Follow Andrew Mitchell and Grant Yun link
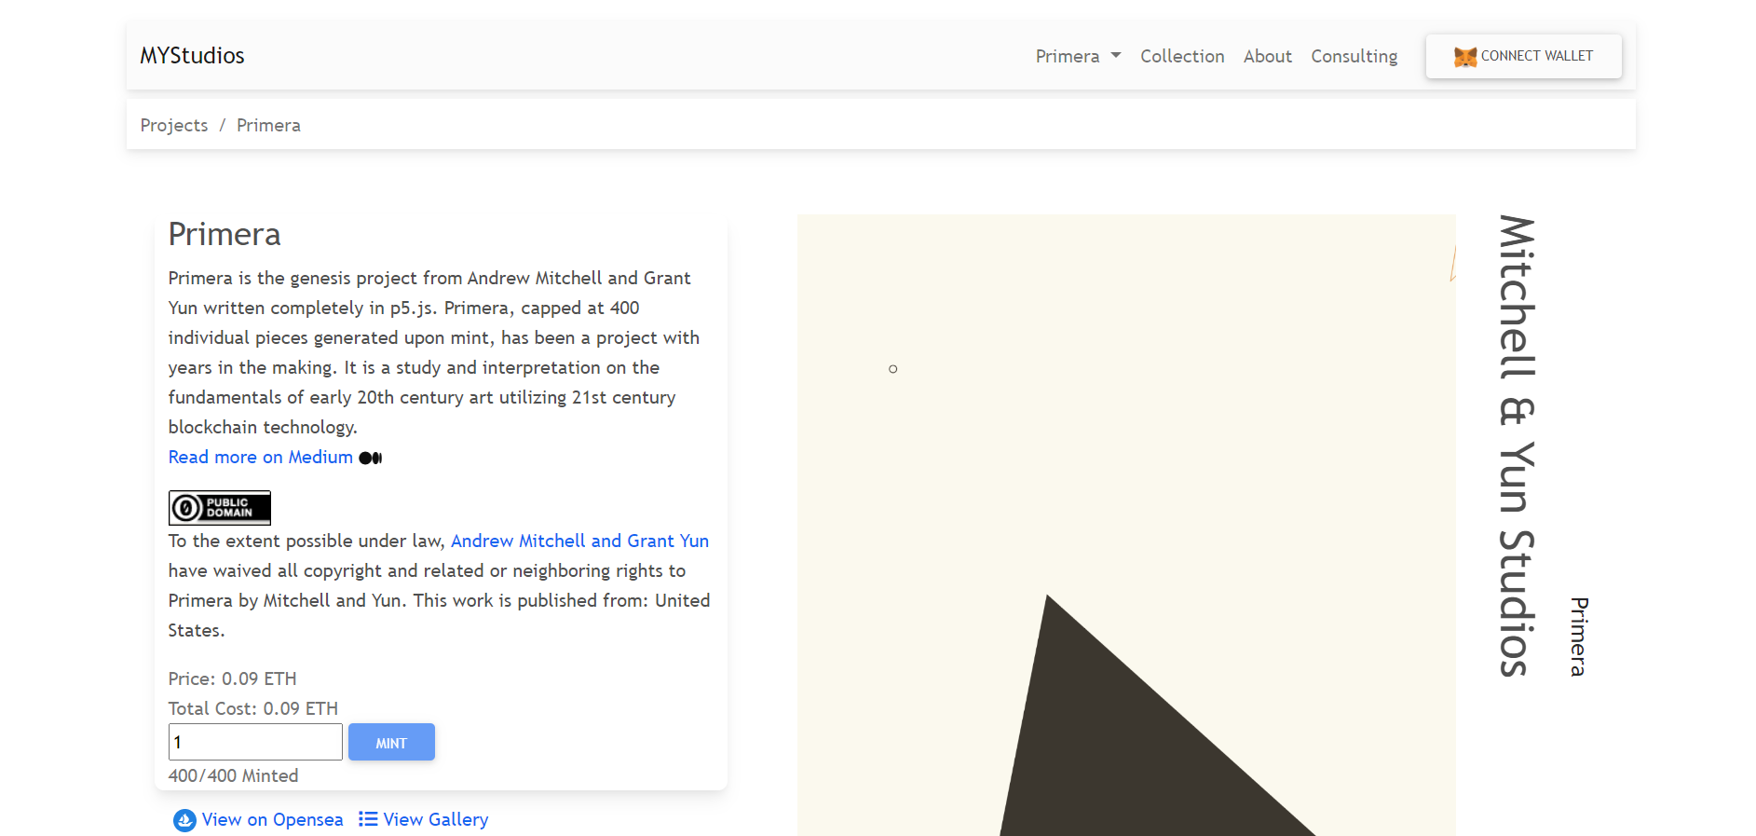Viewport: 1756px width, 836px height. (579, 541)
